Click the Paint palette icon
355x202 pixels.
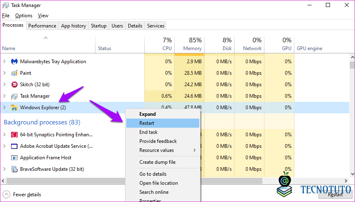14,73
